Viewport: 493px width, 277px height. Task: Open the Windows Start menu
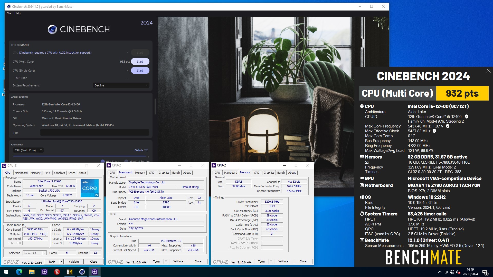(6, 272)
